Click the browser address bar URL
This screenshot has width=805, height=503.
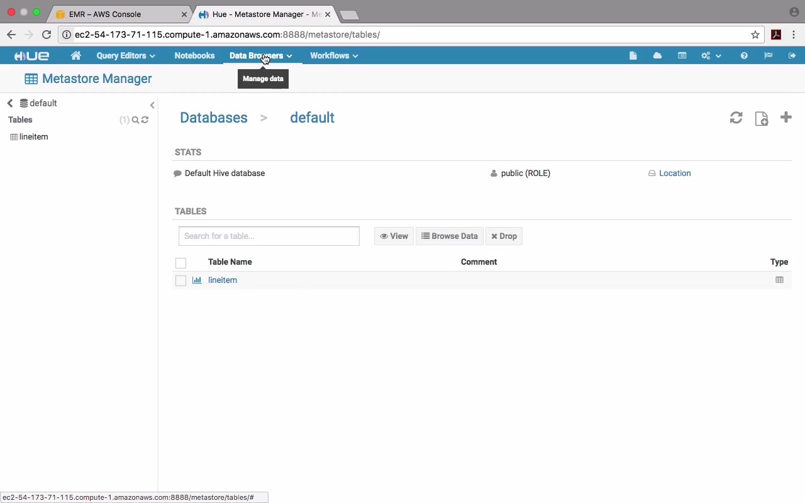[227, 35]
